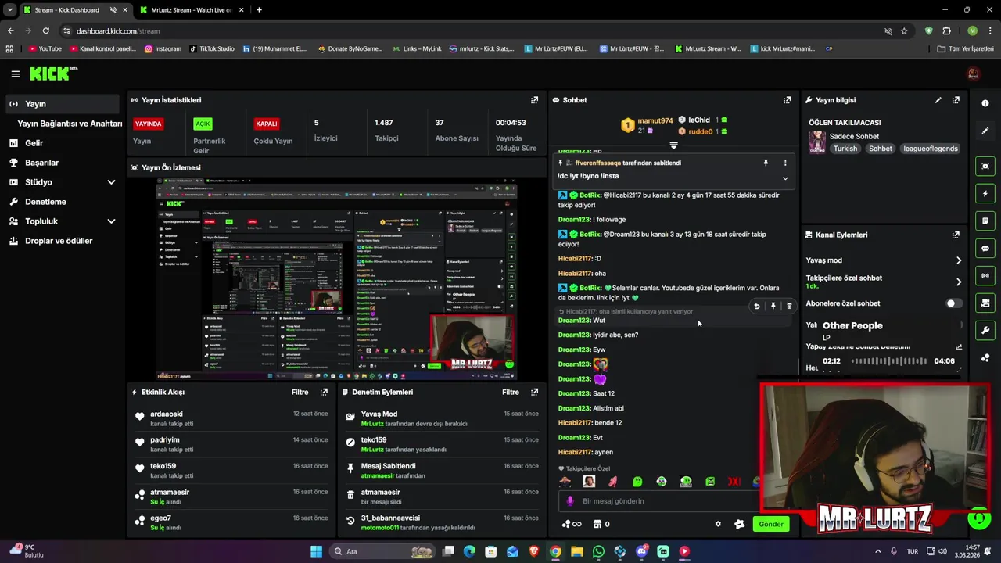Image resolution: width=1001 pixels, height=563 pixels.
Task: Pop out the Sohbet panel
Action: pyautogui.click(x=788, y=100)
